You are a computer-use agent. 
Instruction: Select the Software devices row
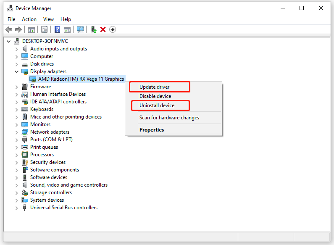coord(49,177)
